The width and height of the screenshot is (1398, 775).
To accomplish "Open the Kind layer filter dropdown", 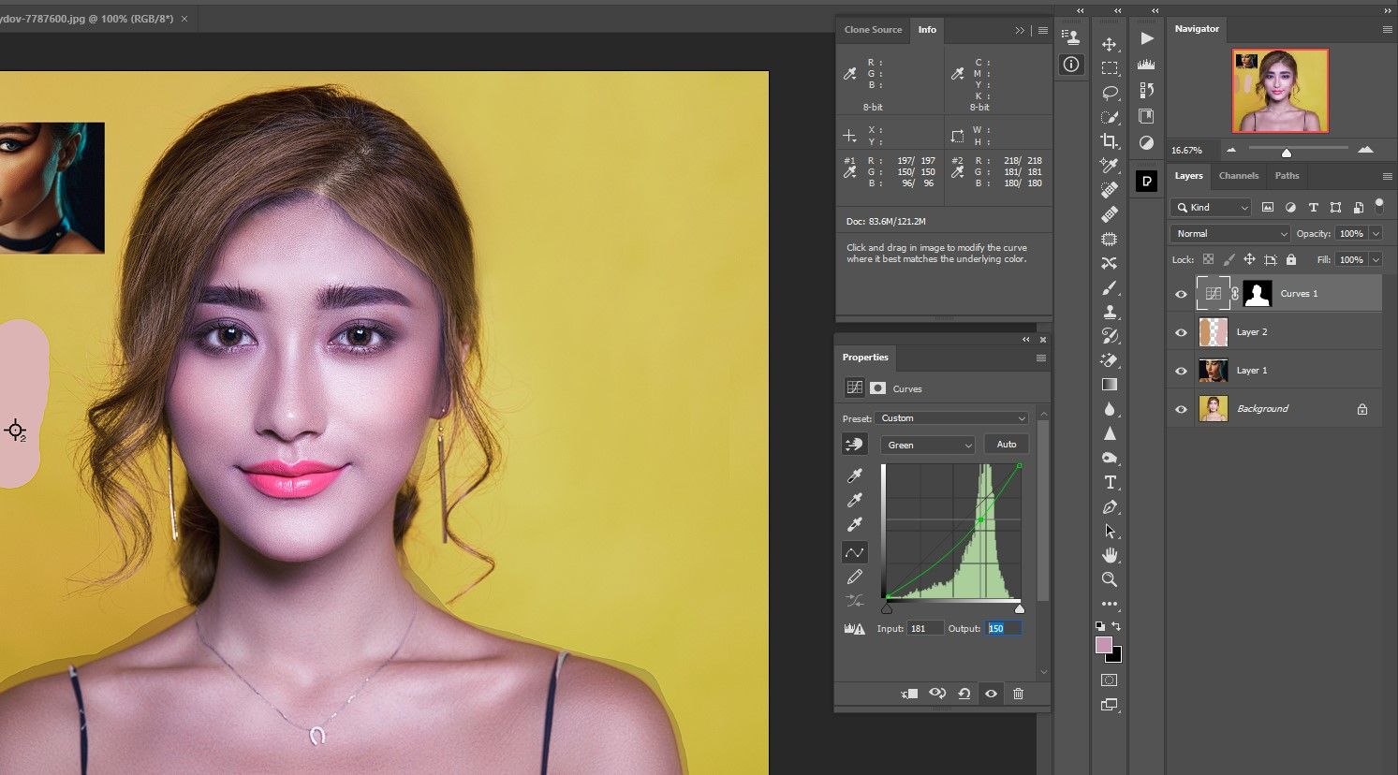I will click(x=1212, y=207).
